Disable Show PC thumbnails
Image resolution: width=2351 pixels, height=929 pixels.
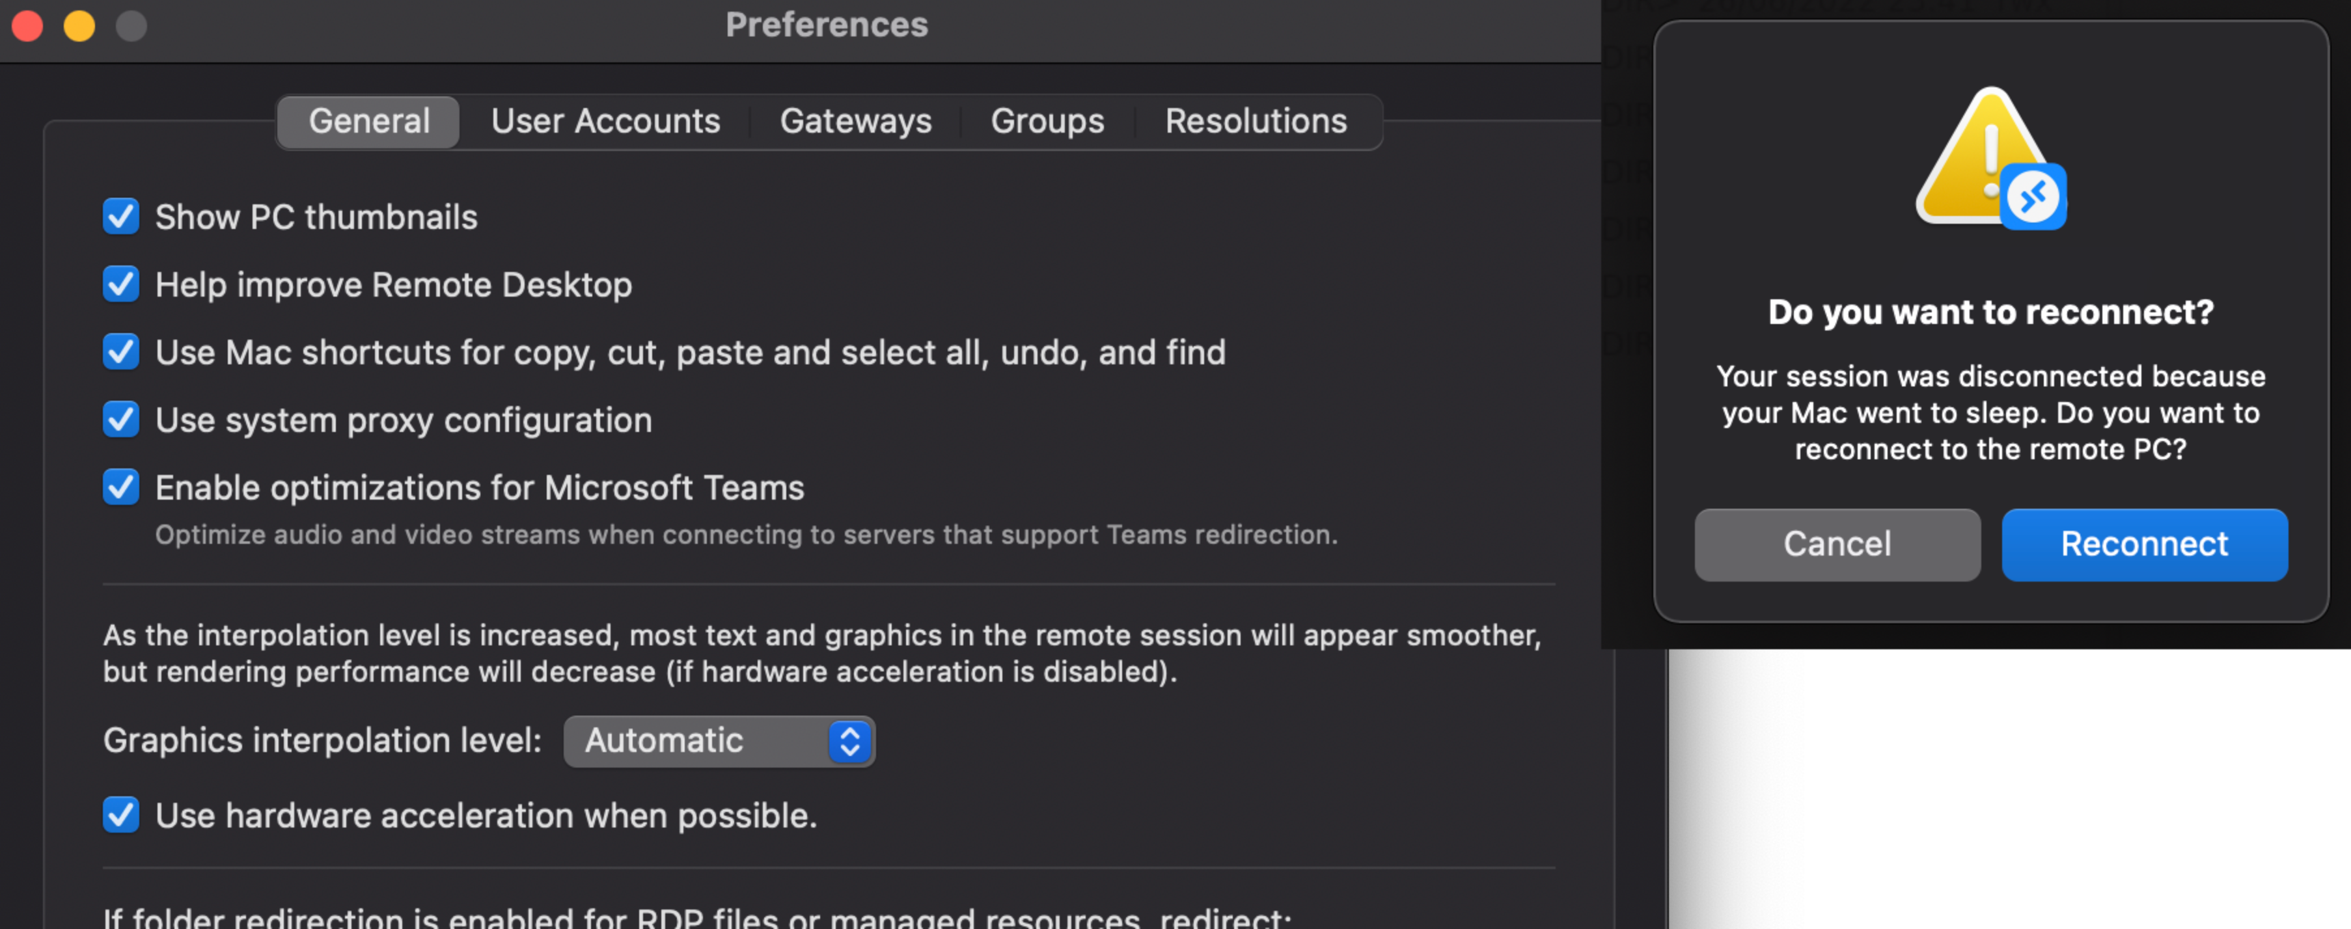120,216
